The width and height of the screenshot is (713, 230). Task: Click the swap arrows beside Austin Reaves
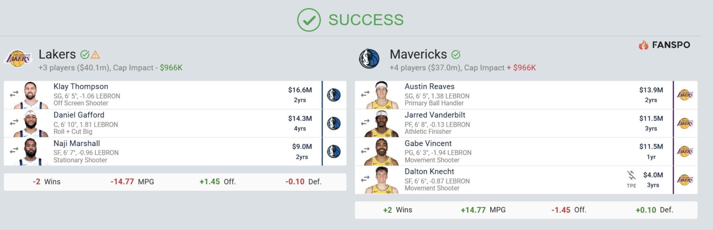point(365,93)
